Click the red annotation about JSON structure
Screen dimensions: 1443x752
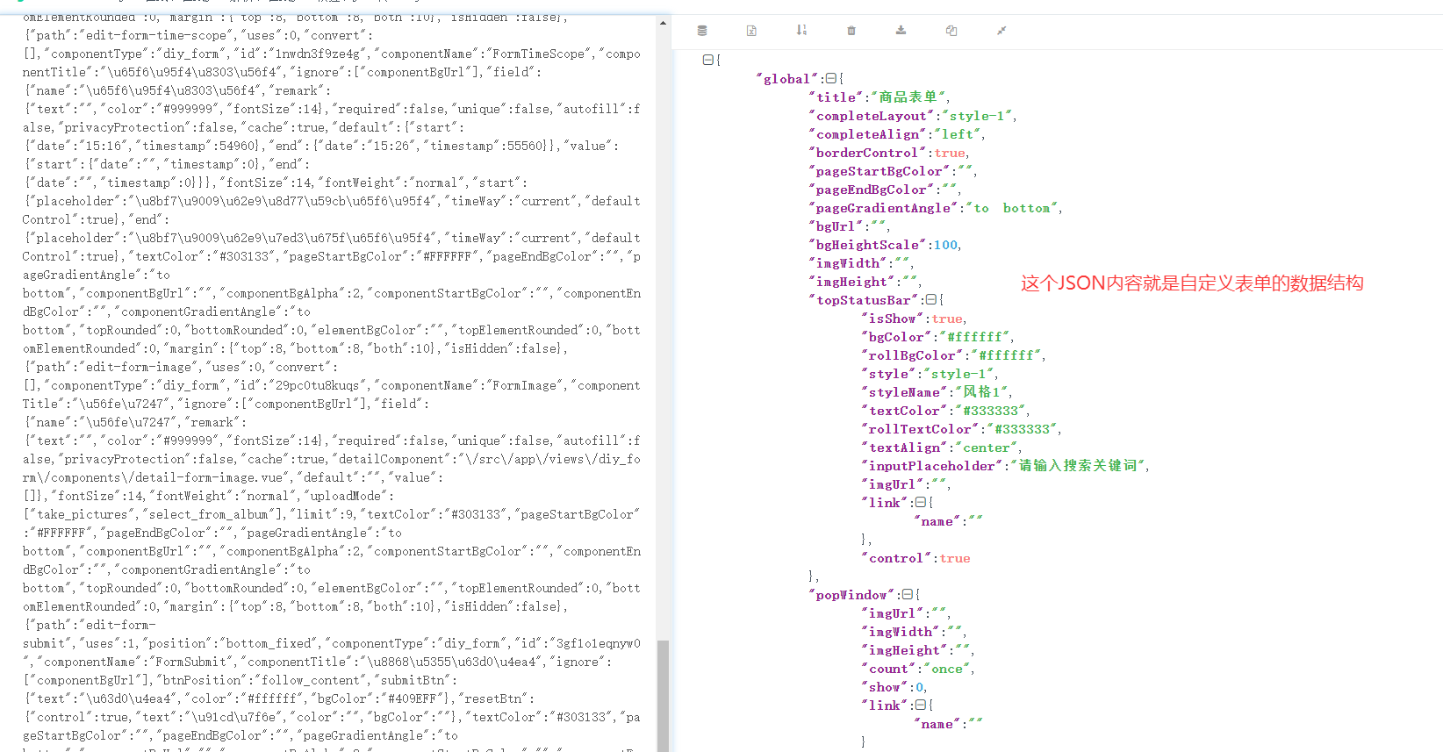point(1191,283)
